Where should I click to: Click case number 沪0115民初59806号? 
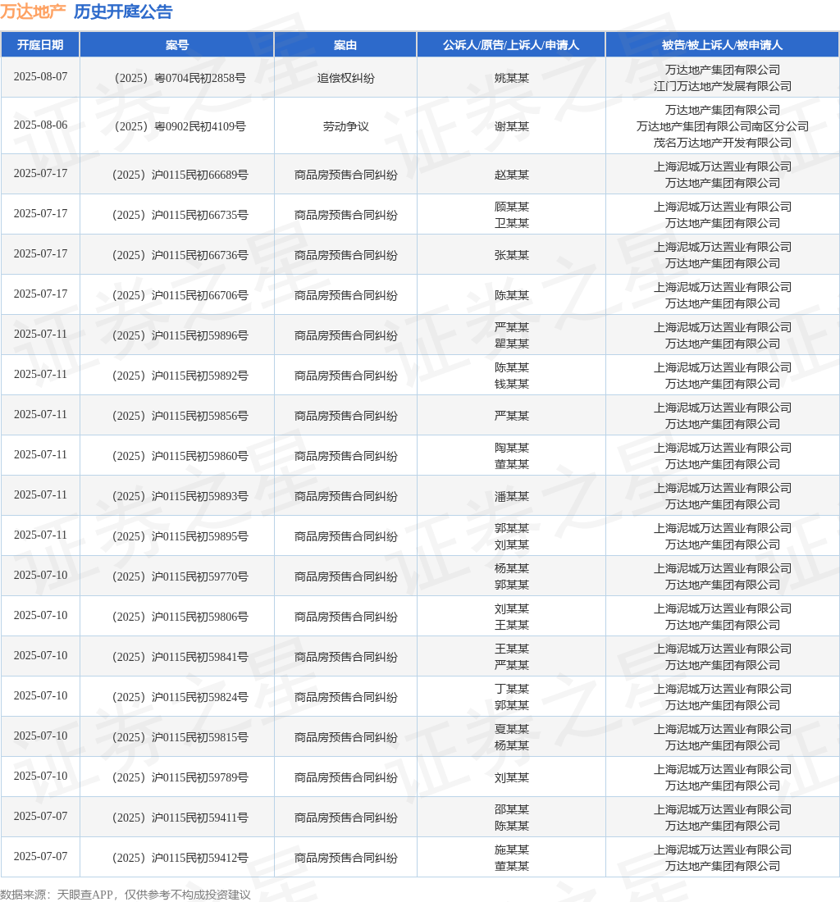(x=180, y=617)
